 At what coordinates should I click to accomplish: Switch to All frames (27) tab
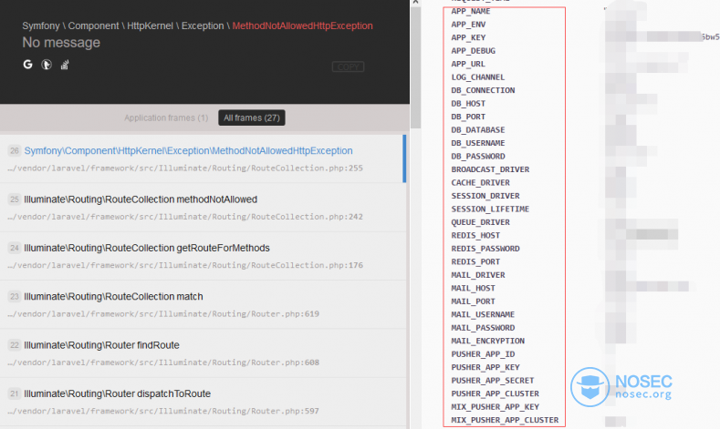click(x=252, y=117)
